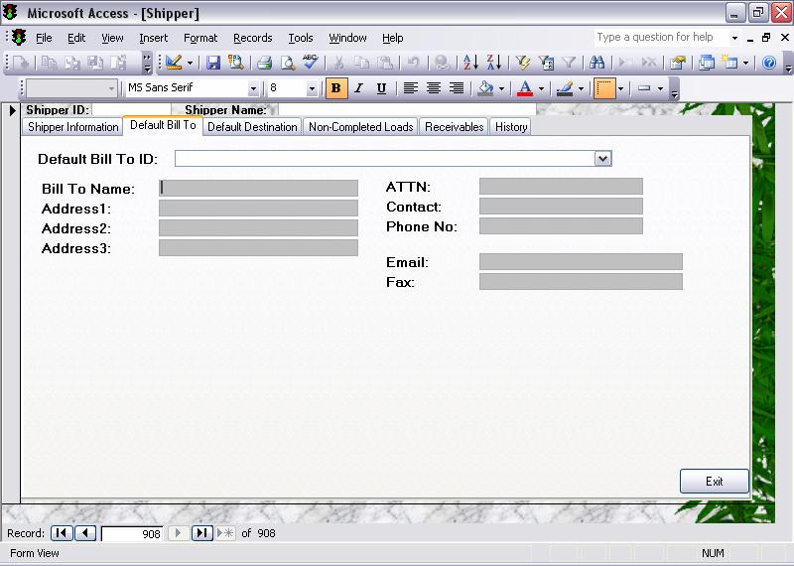Viewport: 794px width, 566px height.
Task: Sort records ascending A to Z
Action: pyautogui.click(x=470, y=63)
